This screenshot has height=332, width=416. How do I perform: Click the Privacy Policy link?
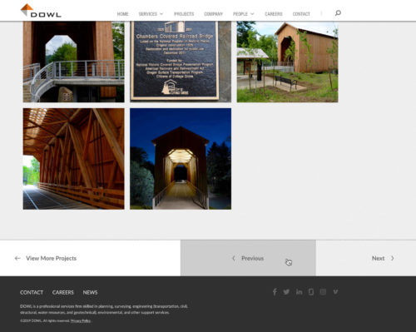[81, 321]
